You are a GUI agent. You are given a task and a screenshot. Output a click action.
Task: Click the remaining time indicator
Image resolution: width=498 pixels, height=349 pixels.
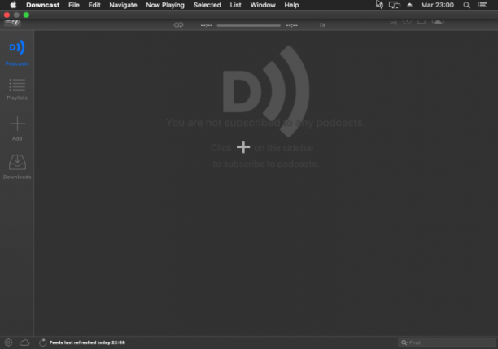[x=291, y=25]
